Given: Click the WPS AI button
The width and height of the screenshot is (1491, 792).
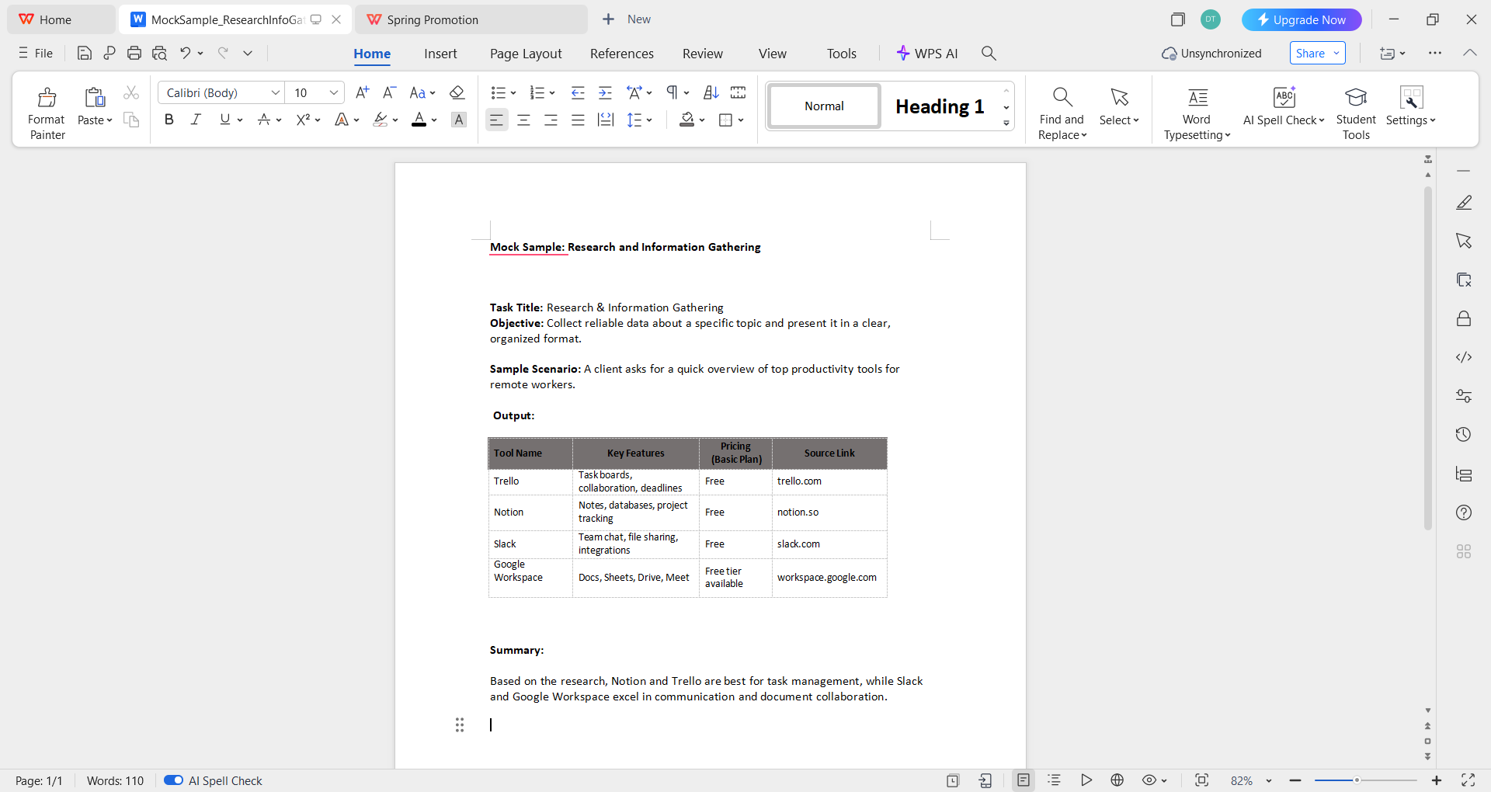Looking at the screenshot, I should [x=927, y=54].
